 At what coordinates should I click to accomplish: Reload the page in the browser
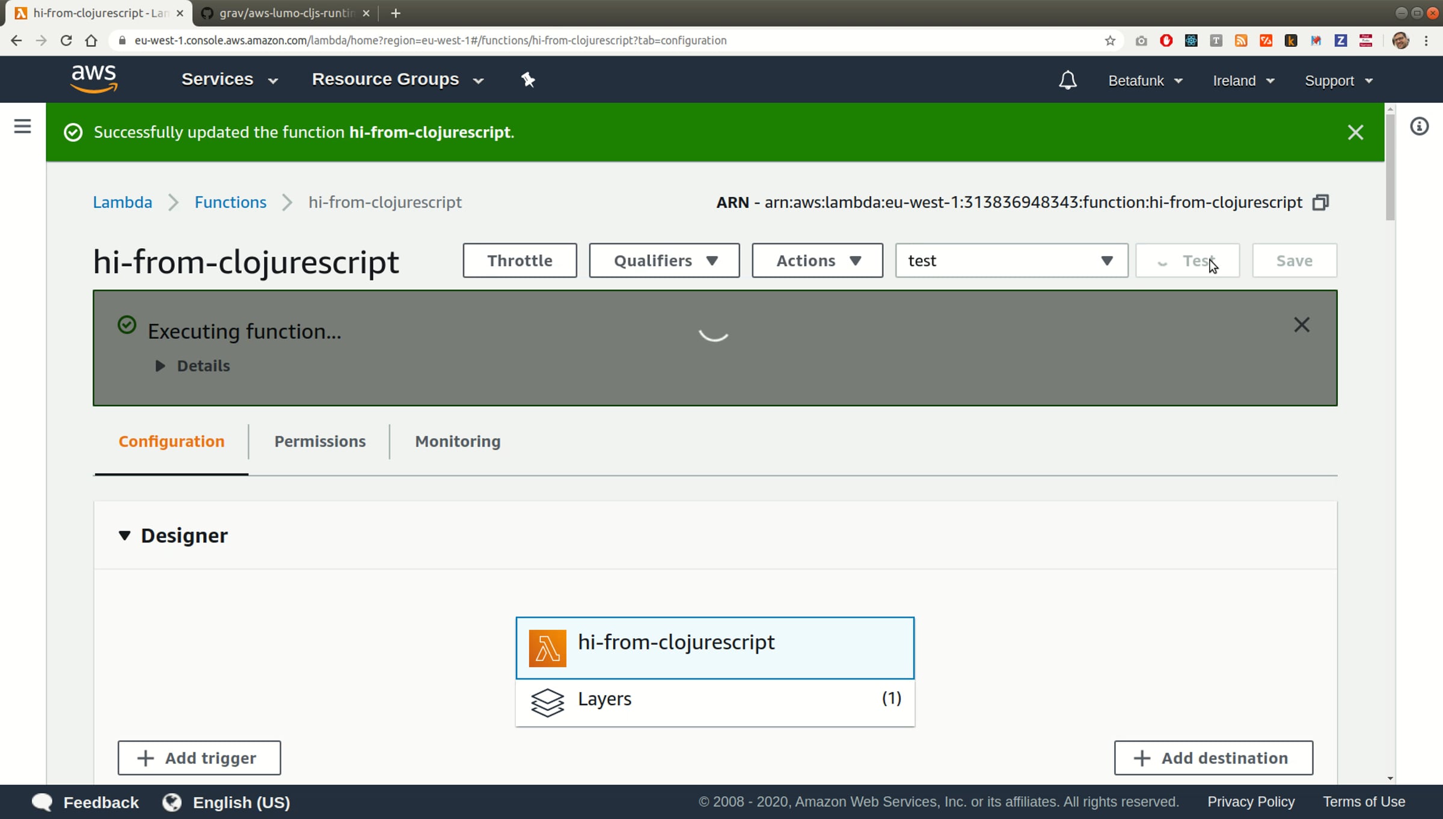coord(66,40)
